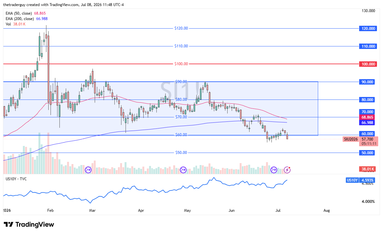383x234 pixels.
Task: Click the TradingView logo at the bottom
Action: 29,224
